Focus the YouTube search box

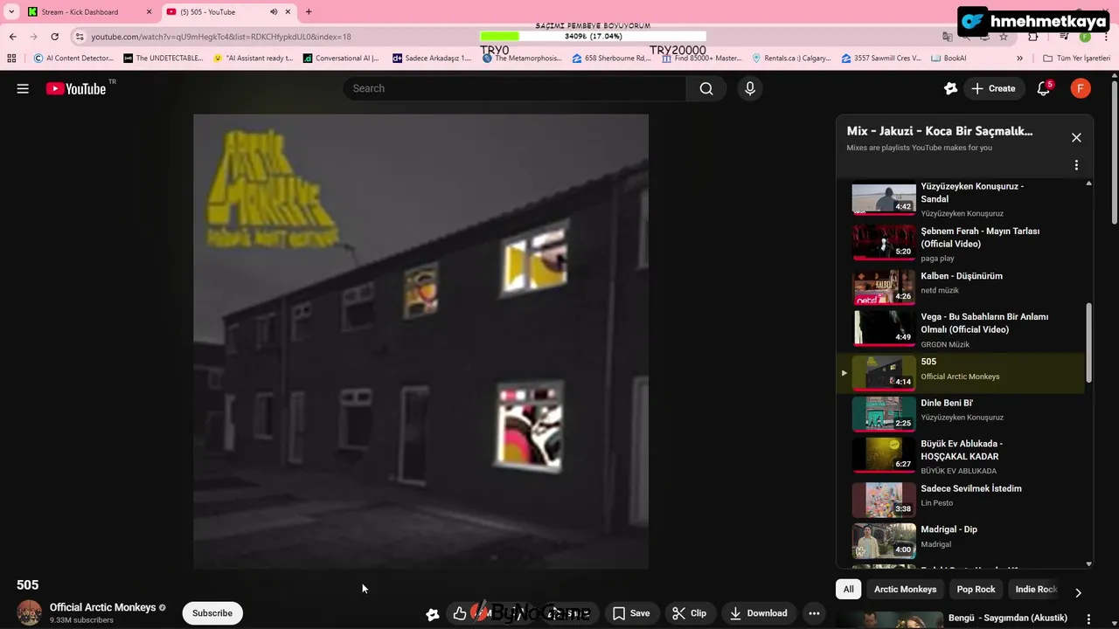(515, 88)
